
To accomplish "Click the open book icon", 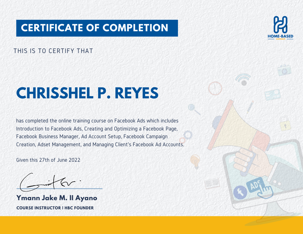I will coord(212,183).
